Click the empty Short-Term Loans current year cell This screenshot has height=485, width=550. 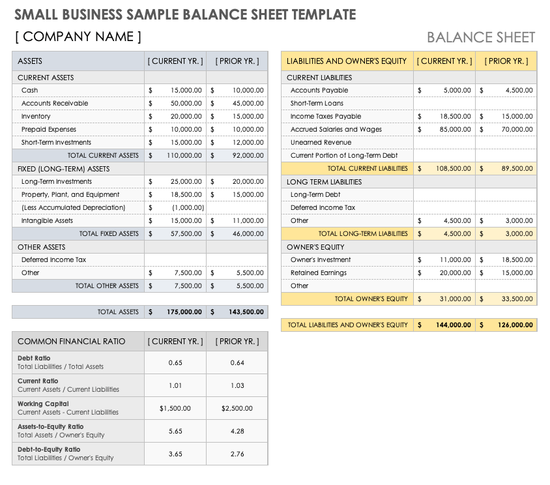coord(444,104)
